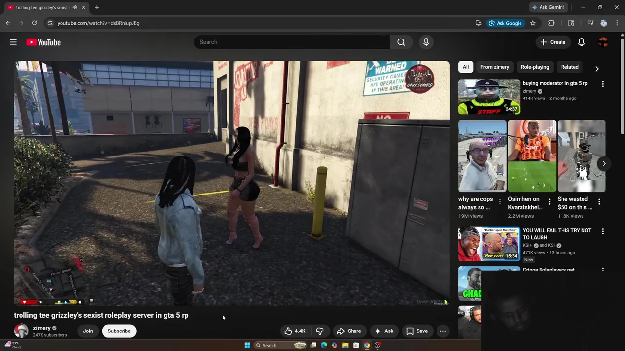Open Chrome profile avatar
This screenshot has width=625, height=351.
click(x=604, y=23)
